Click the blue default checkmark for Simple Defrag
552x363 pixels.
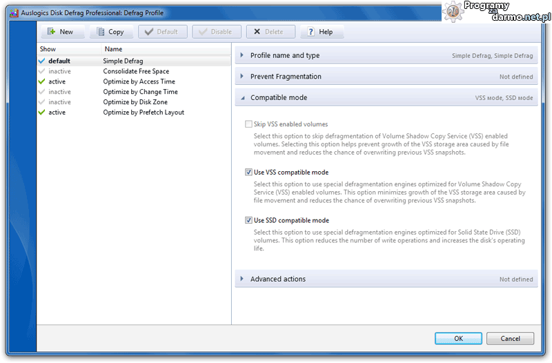(x=42, y=61)
